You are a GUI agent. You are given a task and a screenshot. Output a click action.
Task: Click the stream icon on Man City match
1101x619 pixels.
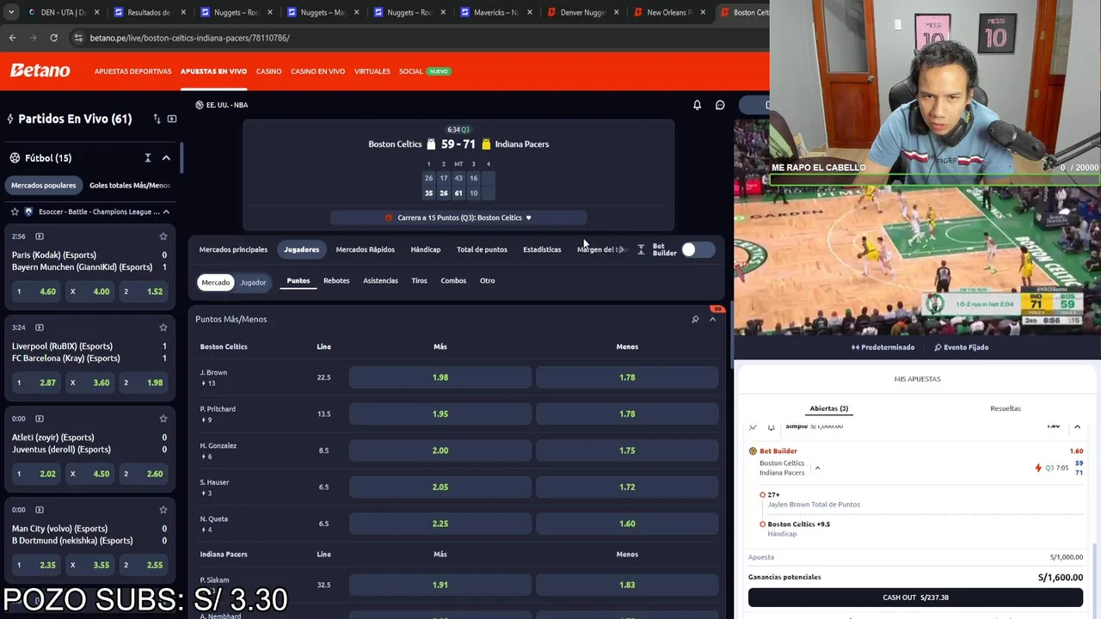click(40, 510)
